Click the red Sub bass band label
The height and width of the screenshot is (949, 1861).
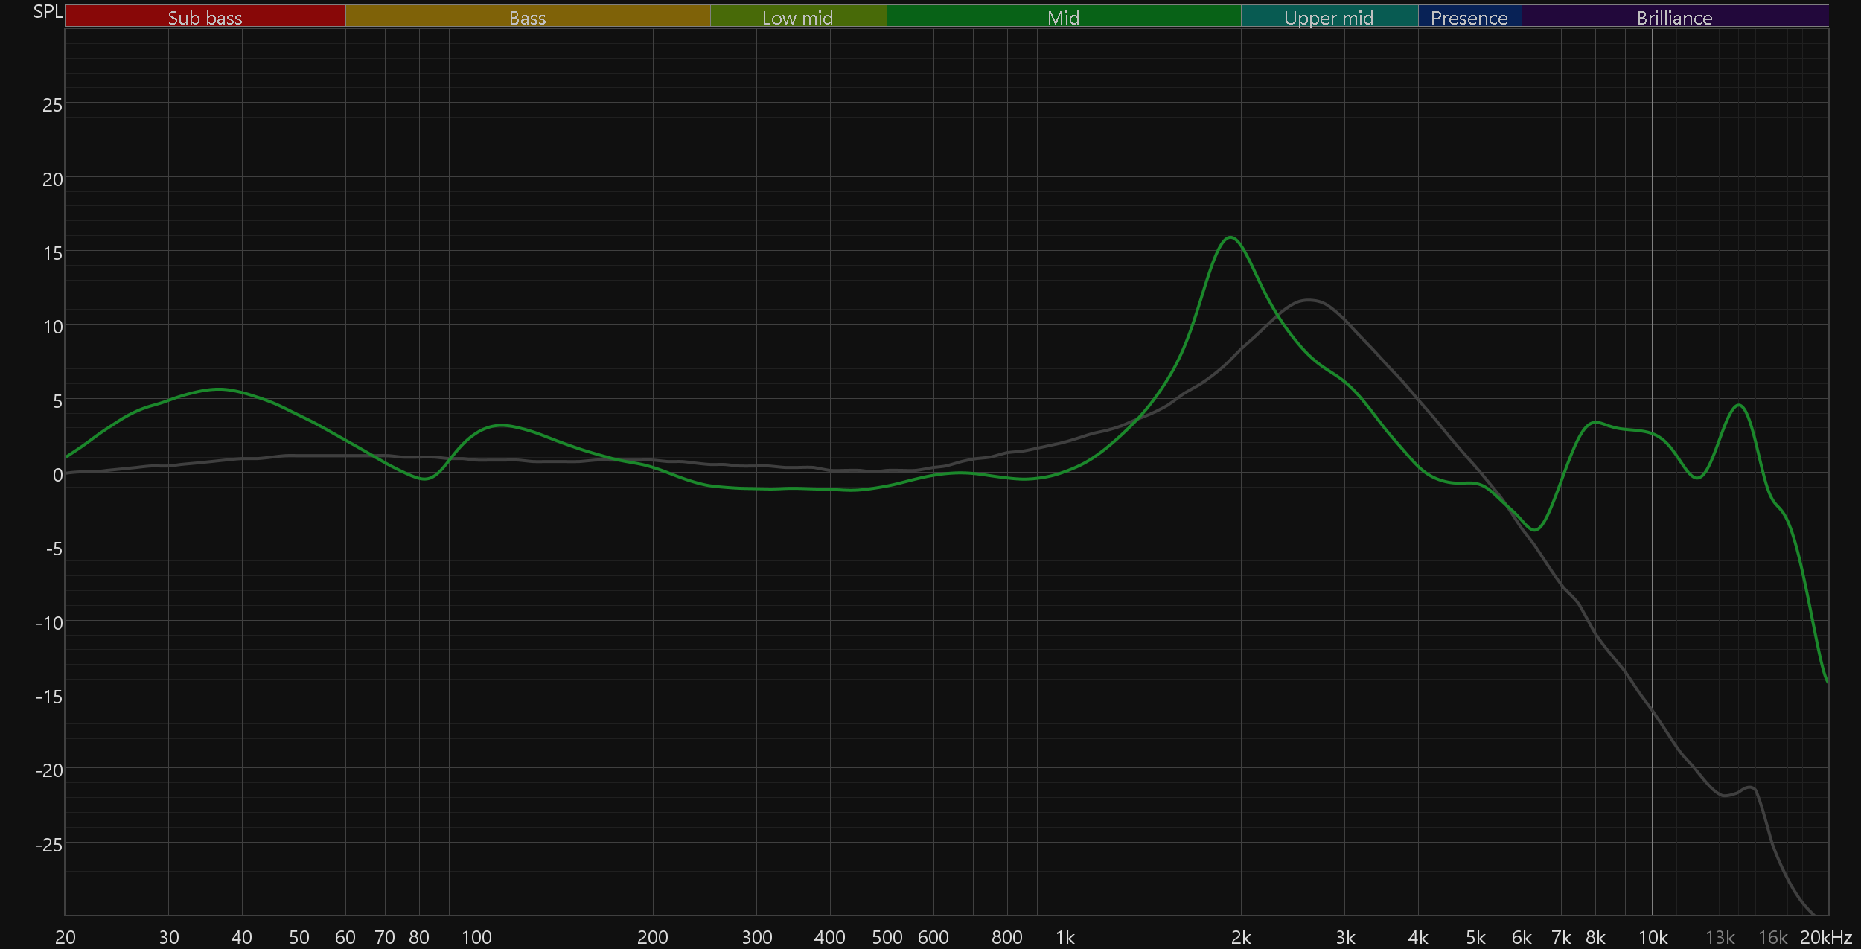(205, 17)
